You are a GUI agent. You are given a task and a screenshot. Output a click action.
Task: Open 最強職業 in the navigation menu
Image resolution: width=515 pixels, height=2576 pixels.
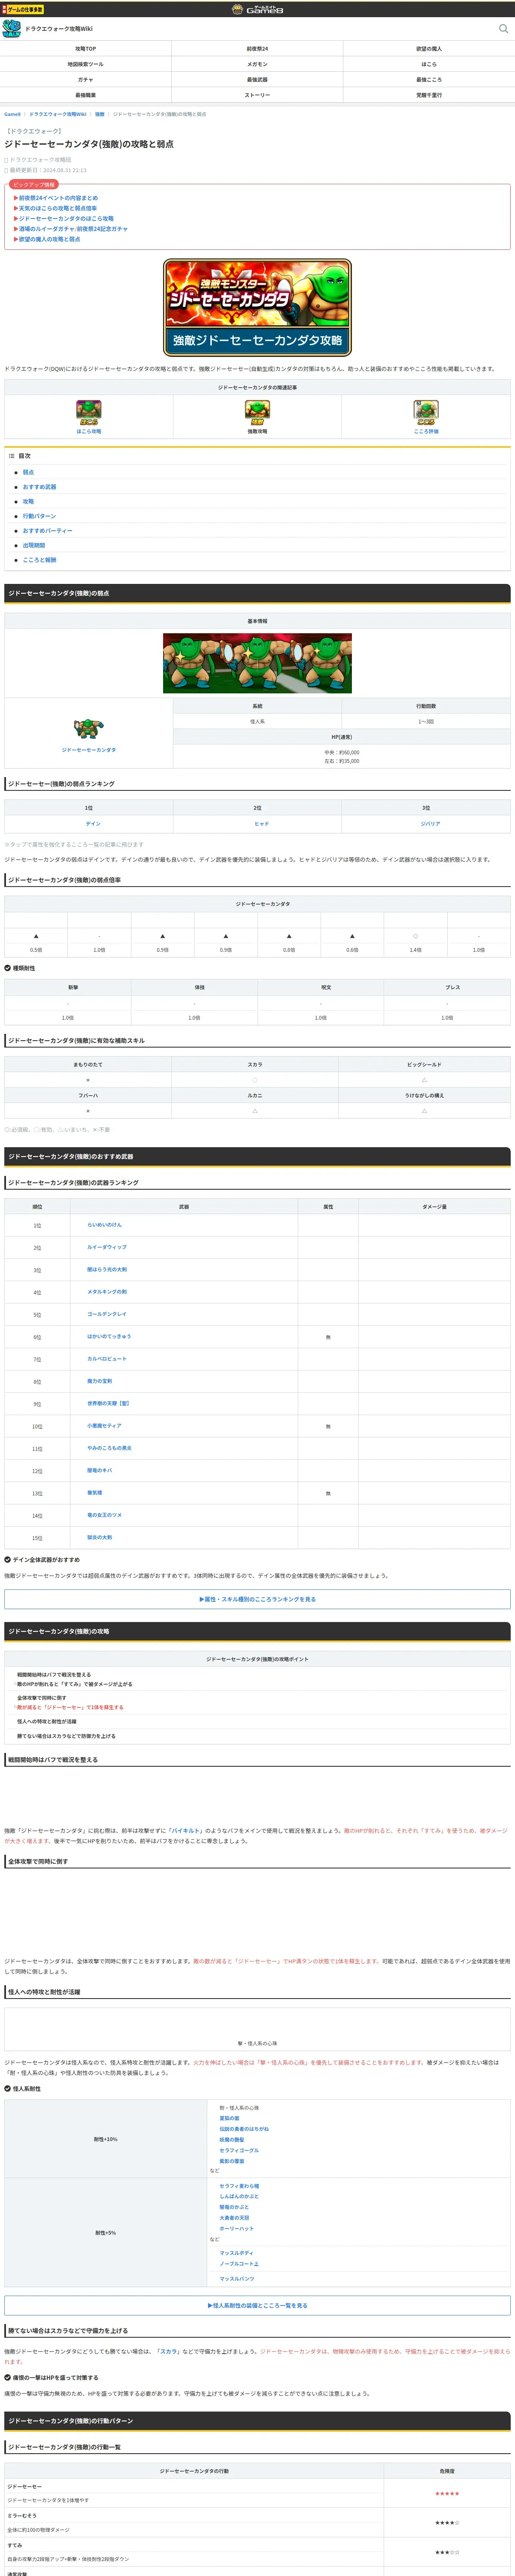[x=86, y=95]
